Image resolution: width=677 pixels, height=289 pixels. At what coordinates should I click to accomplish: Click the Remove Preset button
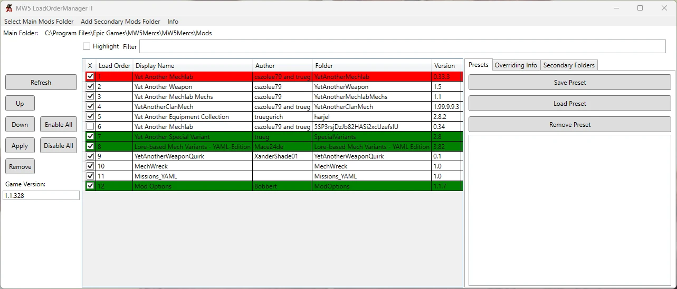570,124
